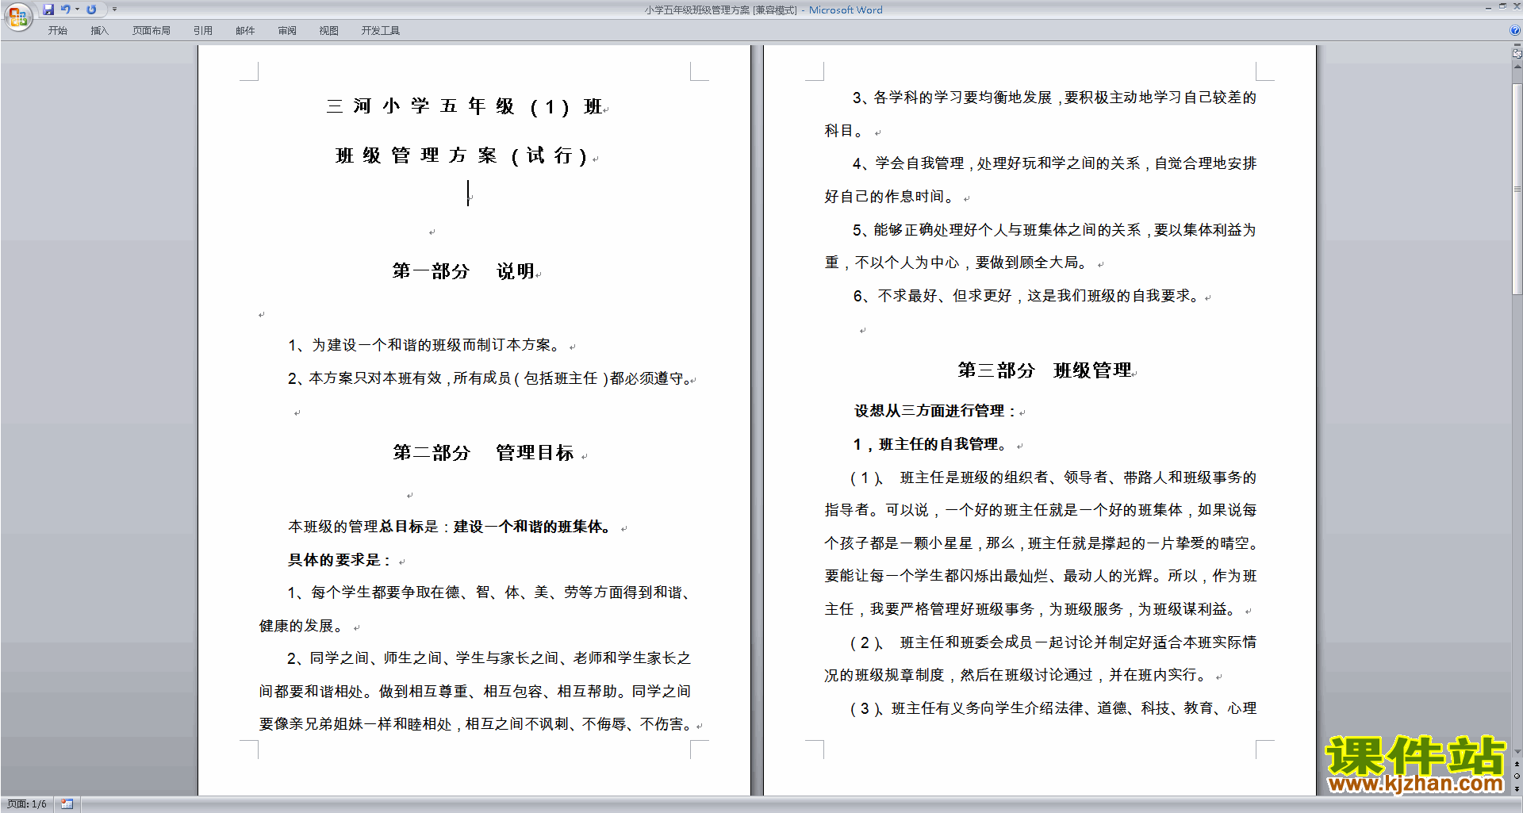
Task: Switch to the 视图 tab
Action: 329,31
